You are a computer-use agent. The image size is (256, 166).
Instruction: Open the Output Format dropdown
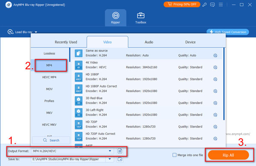click(x=73, y=151)
